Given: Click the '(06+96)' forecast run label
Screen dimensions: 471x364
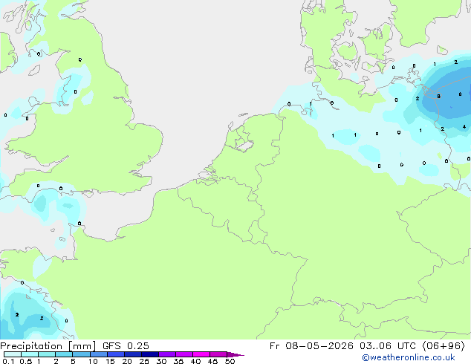Looking at the screenshot, I should pos(444,346).
